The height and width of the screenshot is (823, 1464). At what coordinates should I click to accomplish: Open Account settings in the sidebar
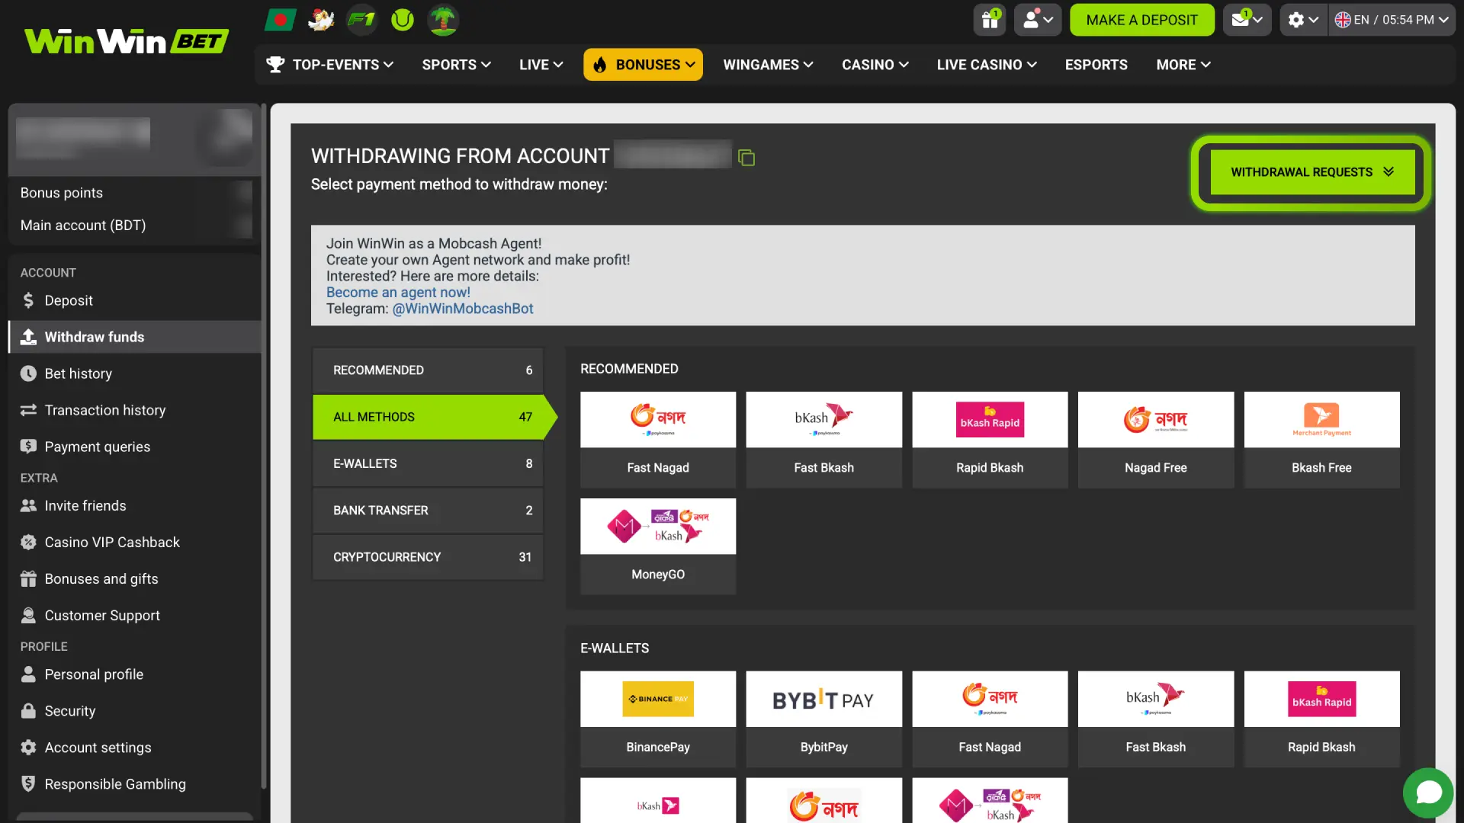(x=134, y=748)
